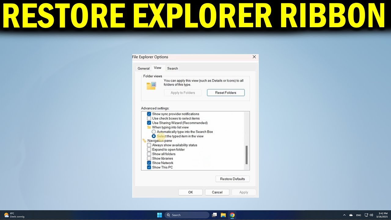Open the ENG language switcher
Screen dimensions: 391x220
(359, 215)
